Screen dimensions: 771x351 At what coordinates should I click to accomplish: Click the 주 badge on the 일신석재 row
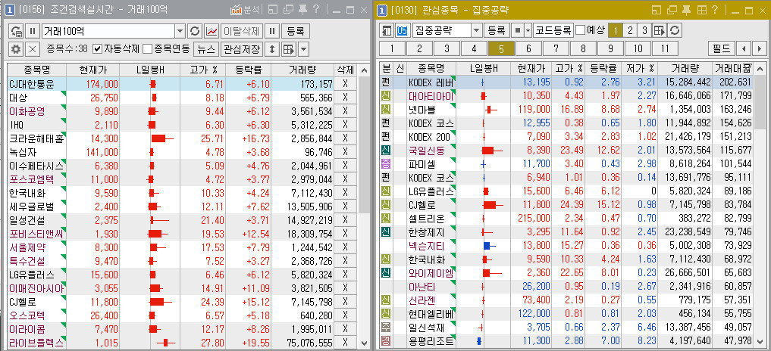[386, 327]
